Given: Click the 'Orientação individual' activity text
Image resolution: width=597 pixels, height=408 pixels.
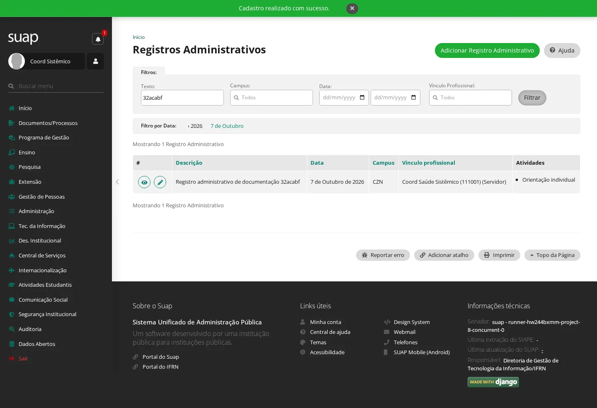Looking at the screenshot, I should coord(548,180).
